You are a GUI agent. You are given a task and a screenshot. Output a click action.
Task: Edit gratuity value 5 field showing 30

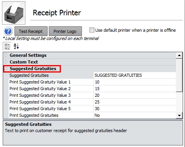(135, 109)
